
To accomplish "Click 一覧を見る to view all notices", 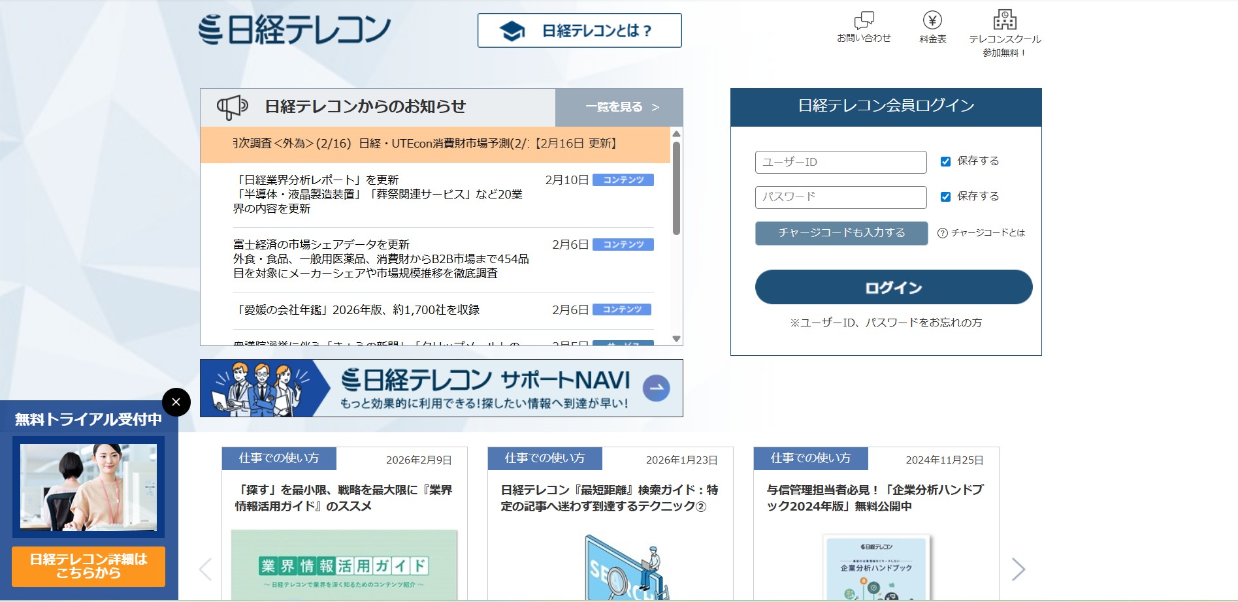I will [x=619, y=107].
